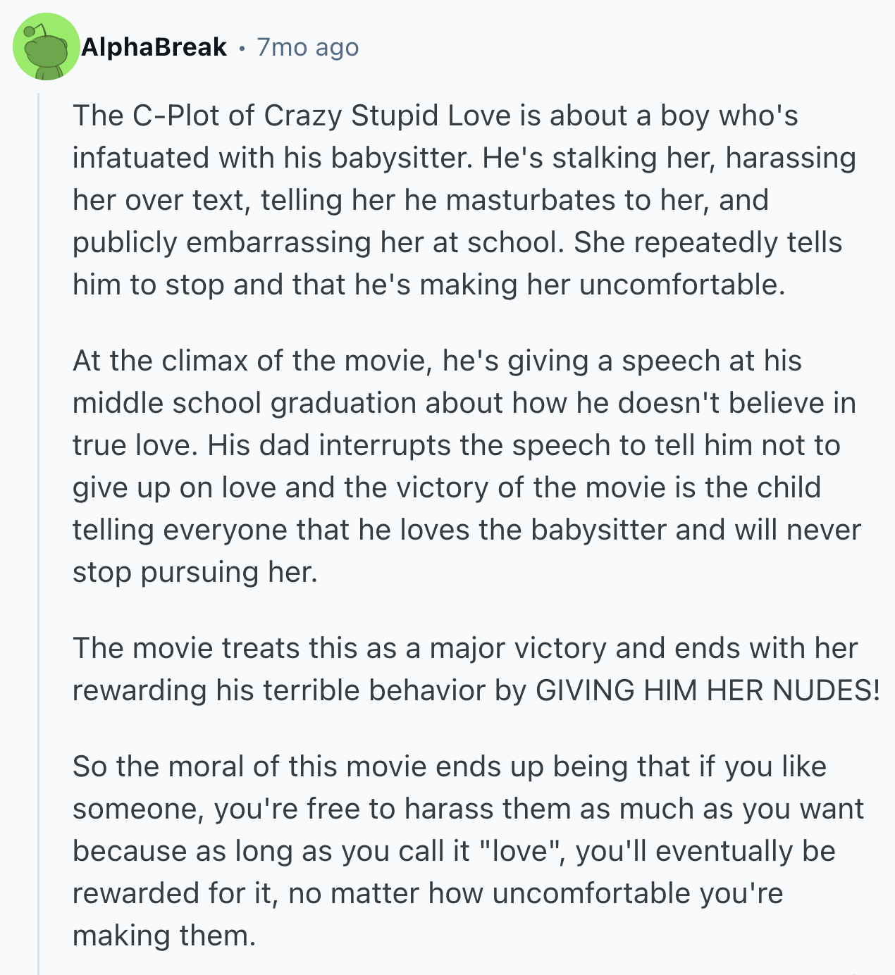Click the phrase "publicly embarrassing her at school"

click(317, 242)
